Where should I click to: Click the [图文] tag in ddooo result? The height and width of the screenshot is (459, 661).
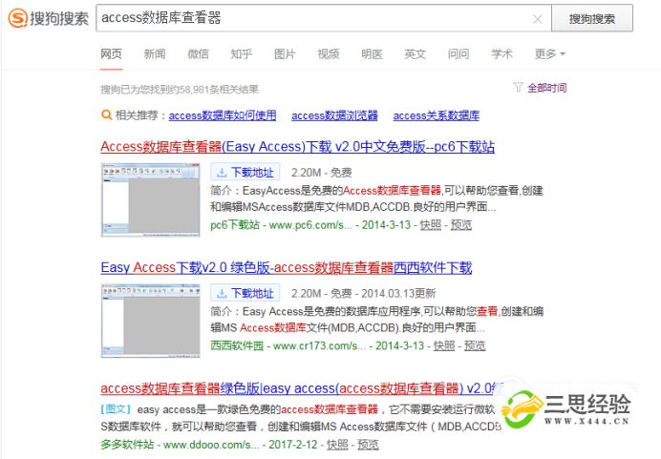[x=116, y=408]
